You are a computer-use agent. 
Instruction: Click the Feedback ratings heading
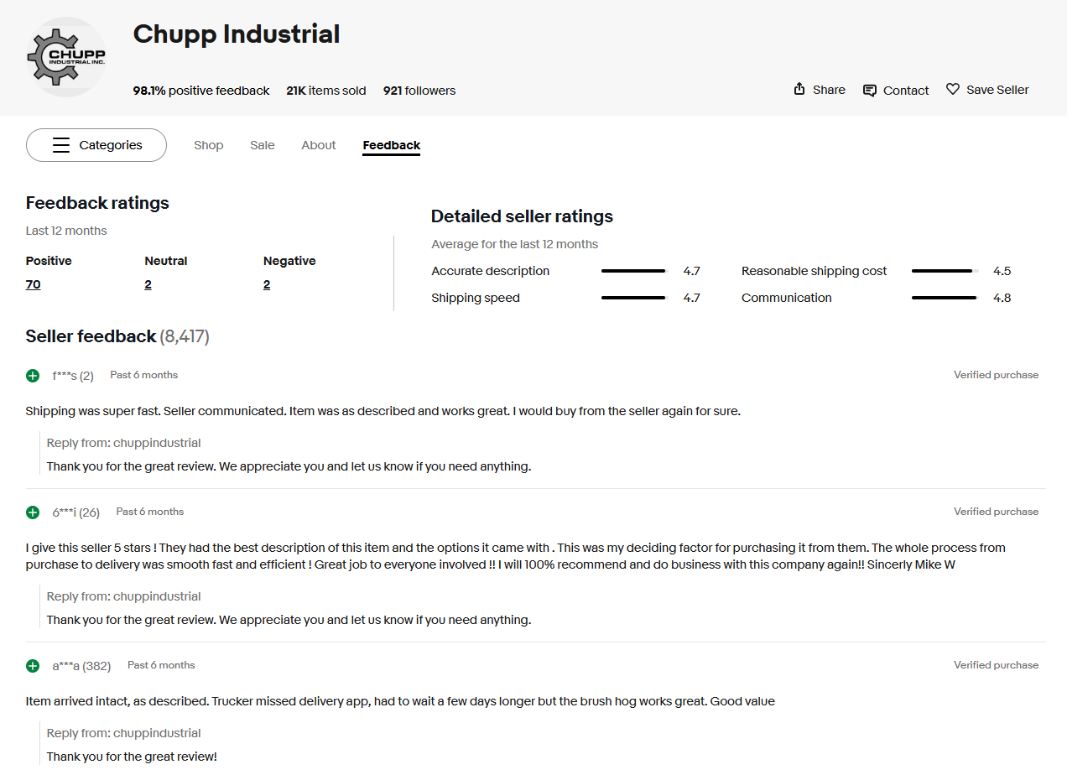click(x=97, y=203)
